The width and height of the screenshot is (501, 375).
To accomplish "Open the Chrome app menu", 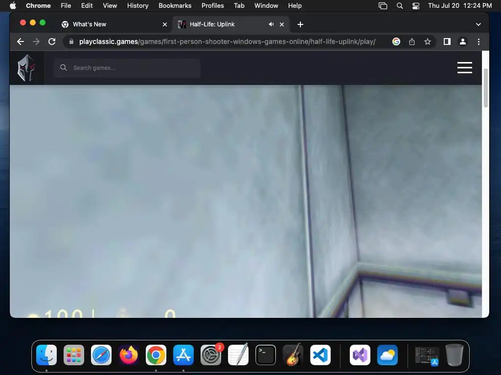I will pos(38,5).
